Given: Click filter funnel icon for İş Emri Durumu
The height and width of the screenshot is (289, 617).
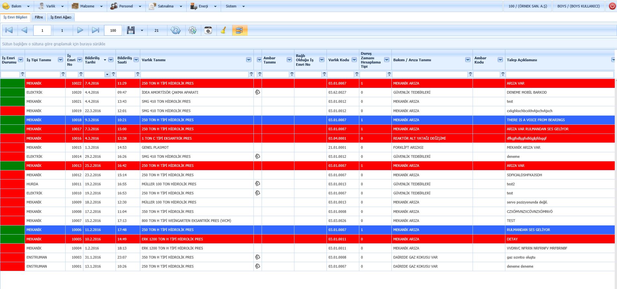Looking at the screenshot, I should [x=22, y=74].
